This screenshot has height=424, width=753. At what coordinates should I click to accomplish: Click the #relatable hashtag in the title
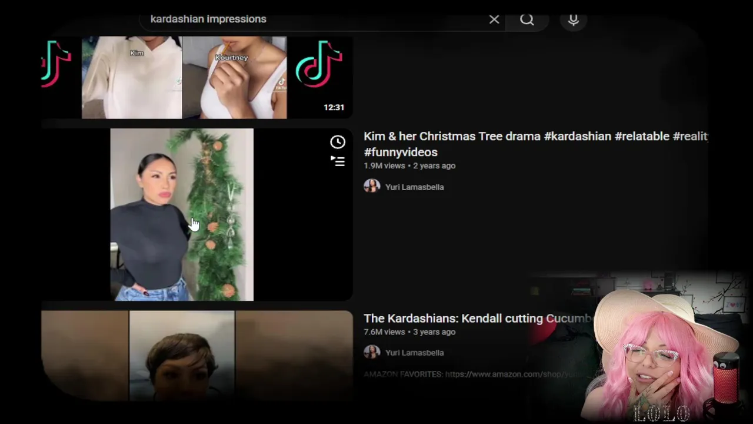click(642, 136)
